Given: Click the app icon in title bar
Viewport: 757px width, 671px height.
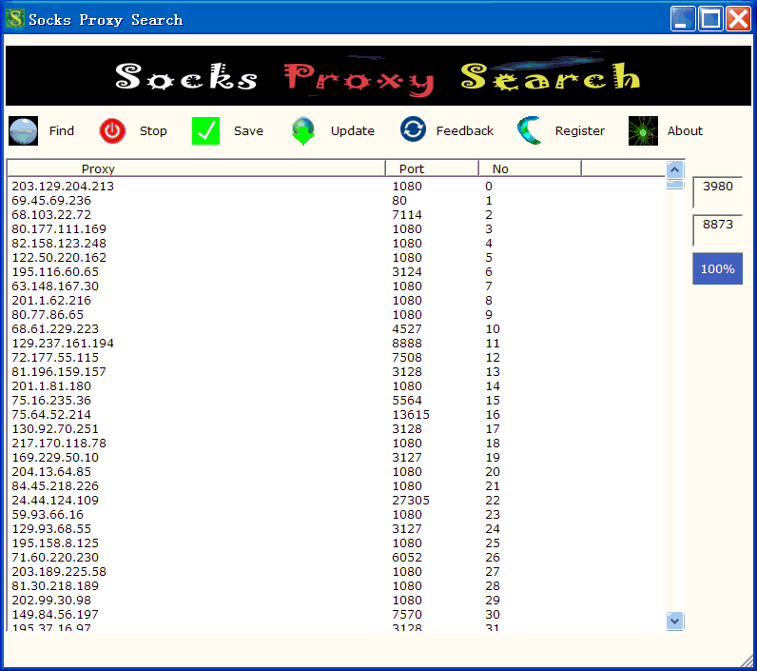Looking at the screenshot, I should coord(15,19).
